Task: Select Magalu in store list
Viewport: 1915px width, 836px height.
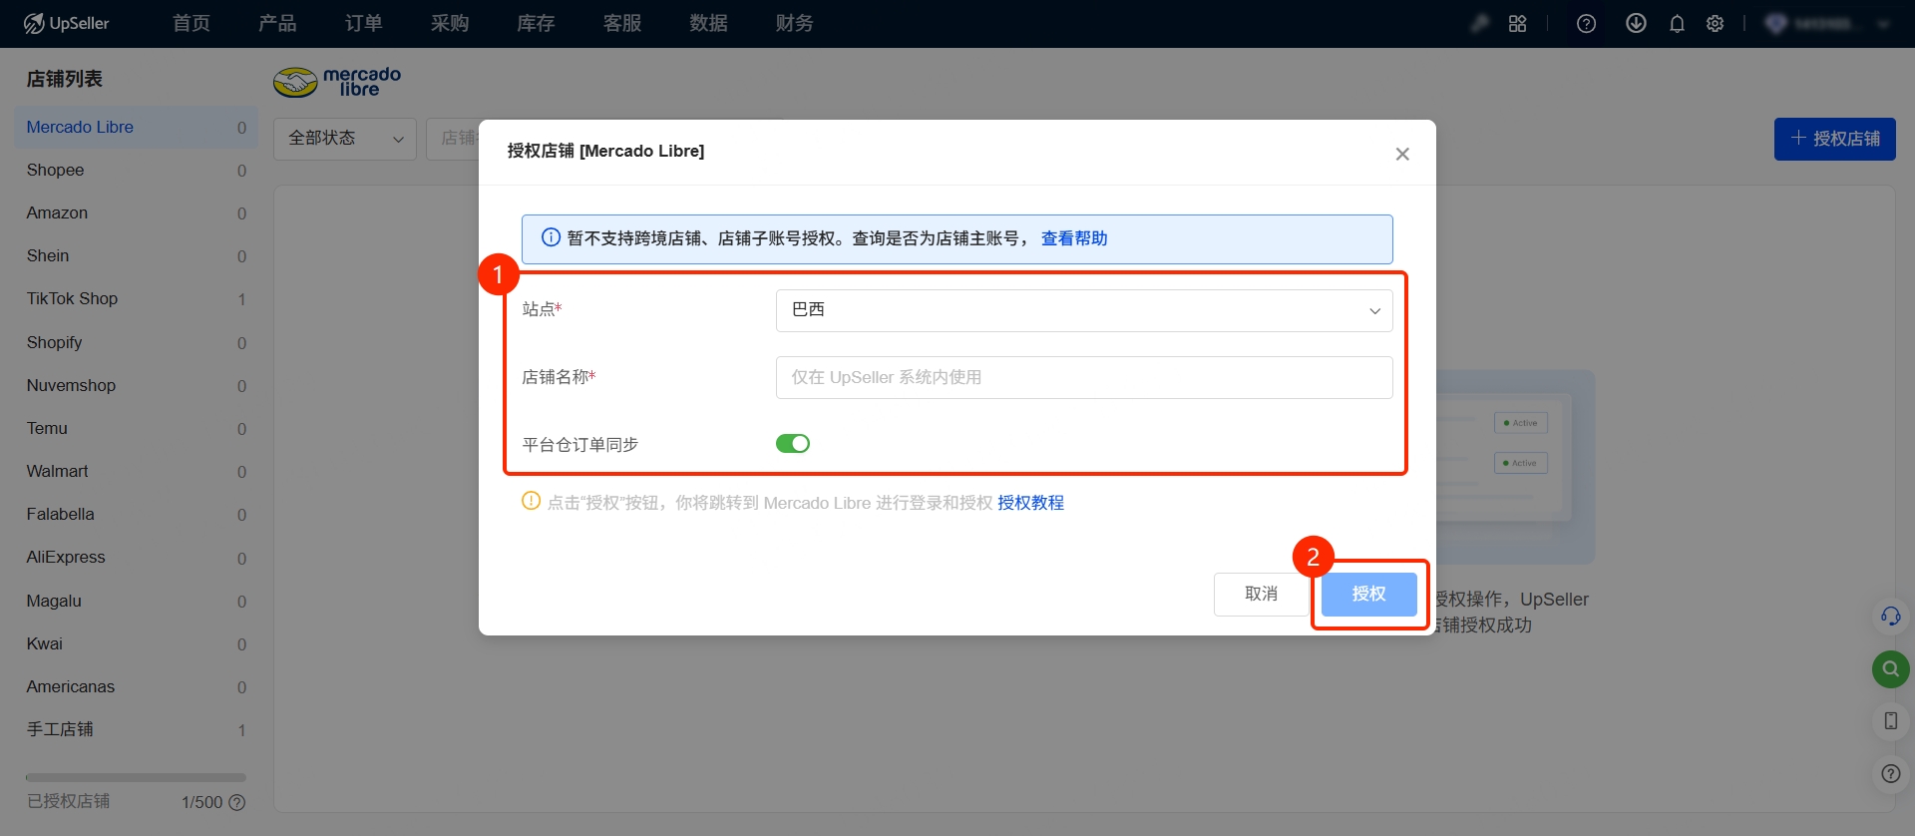Action: pyautogui.click(x=136, y=602)
